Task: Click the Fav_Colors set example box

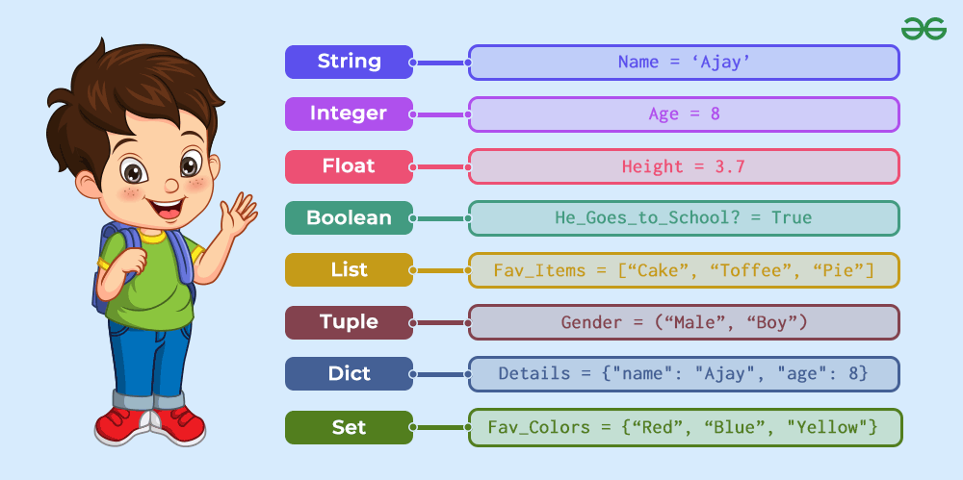Action: [686, 427]
